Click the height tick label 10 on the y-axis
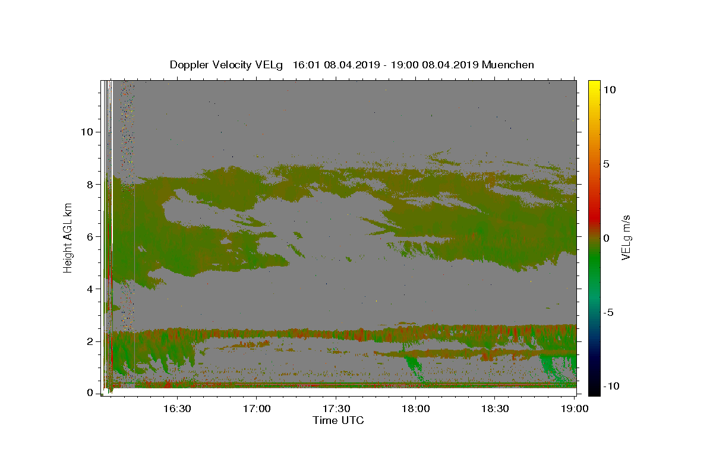Image resolution: width=713 pixels, height=475 pixels. click(x=88, y=132)
